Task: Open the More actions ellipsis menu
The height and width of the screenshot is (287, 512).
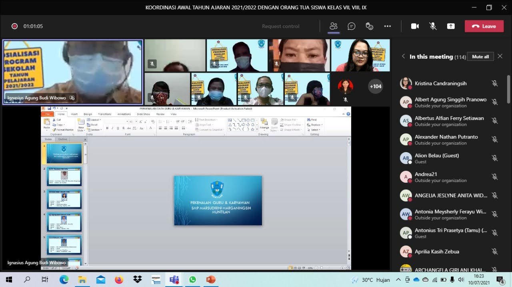Action: (x=388, y=26)
